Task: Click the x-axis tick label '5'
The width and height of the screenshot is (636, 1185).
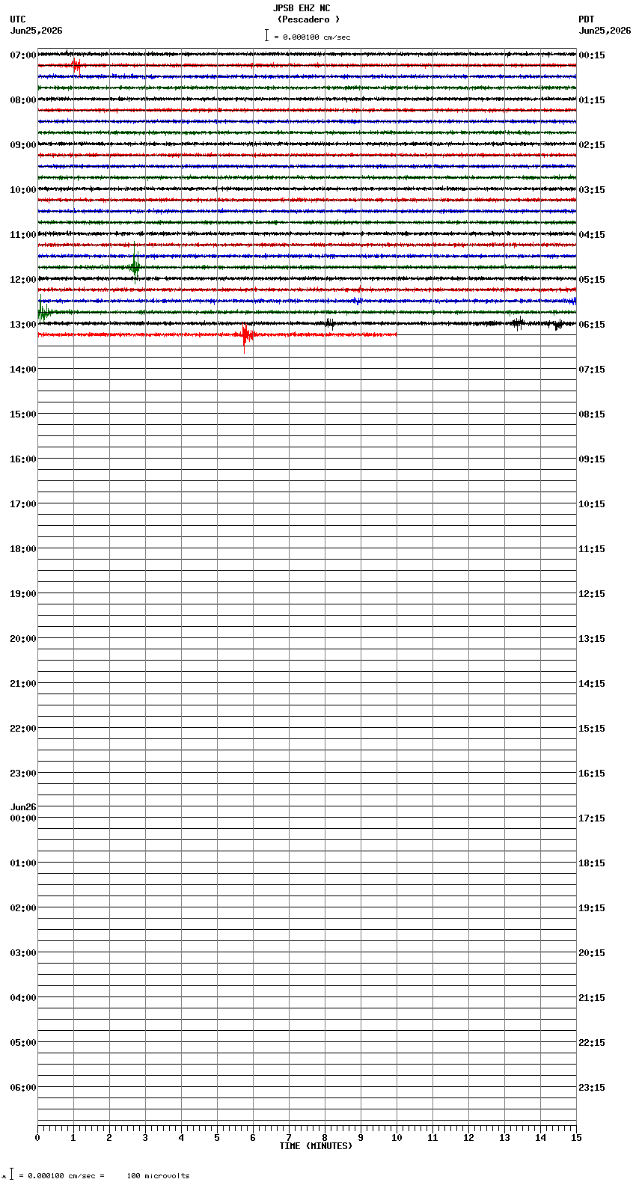Action: (x=217, y=1138)
